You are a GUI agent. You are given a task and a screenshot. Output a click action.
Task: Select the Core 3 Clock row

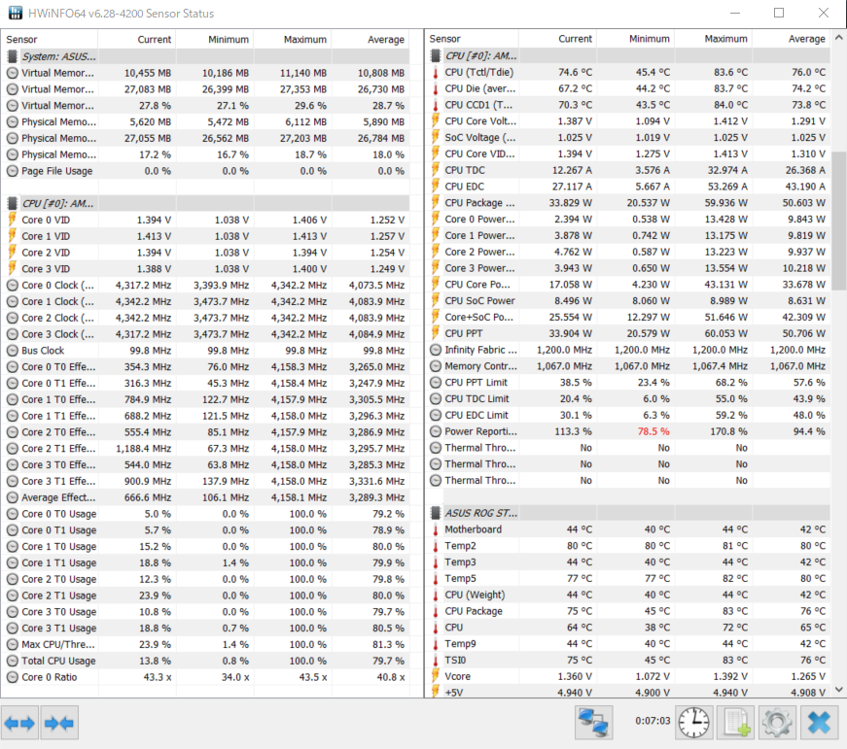click(205, 334)
